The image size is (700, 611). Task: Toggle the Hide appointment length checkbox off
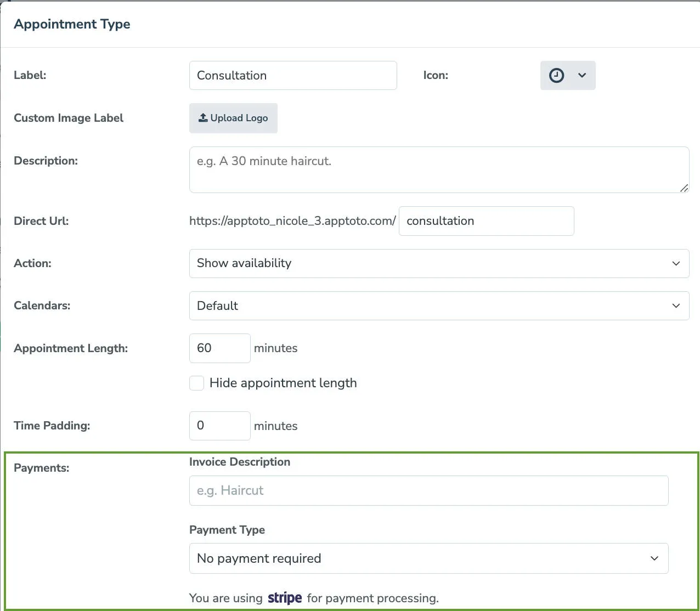pyautogui.click(x=196, y=383)
